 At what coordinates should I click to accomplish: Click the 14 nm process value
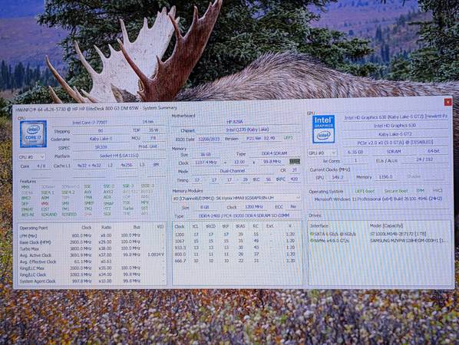[148, 121]
